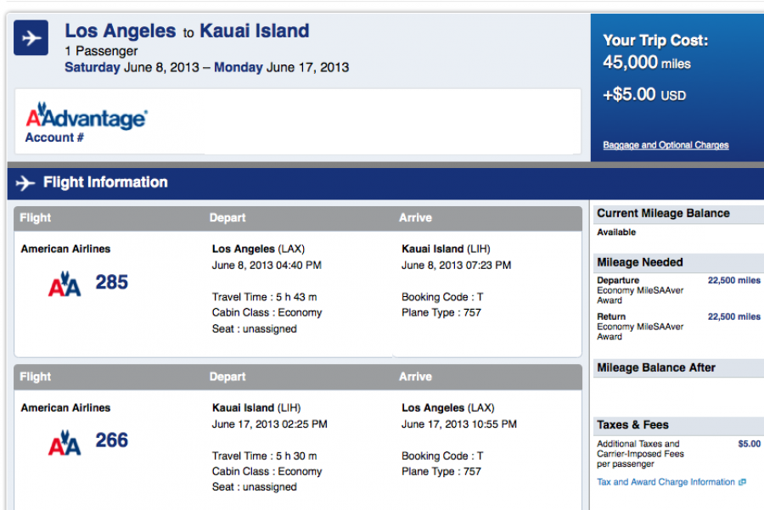Viewport: 764px width, 510px height.
Task: Click the American Airlines logo for flight 285
Action: coord(65,283)
